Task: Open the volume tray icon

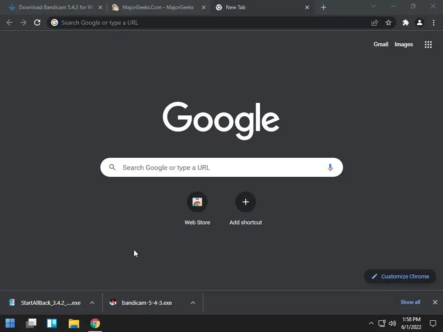Action: tap(392, 323)
